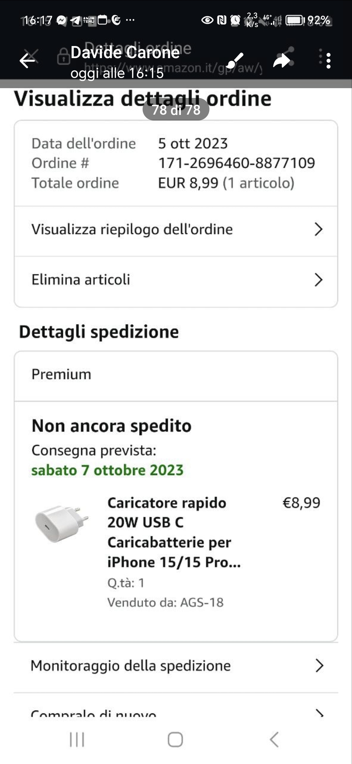The image size is (352, 764).
Task: Tap the 78 di 78 counter badge
Action: 176,110
